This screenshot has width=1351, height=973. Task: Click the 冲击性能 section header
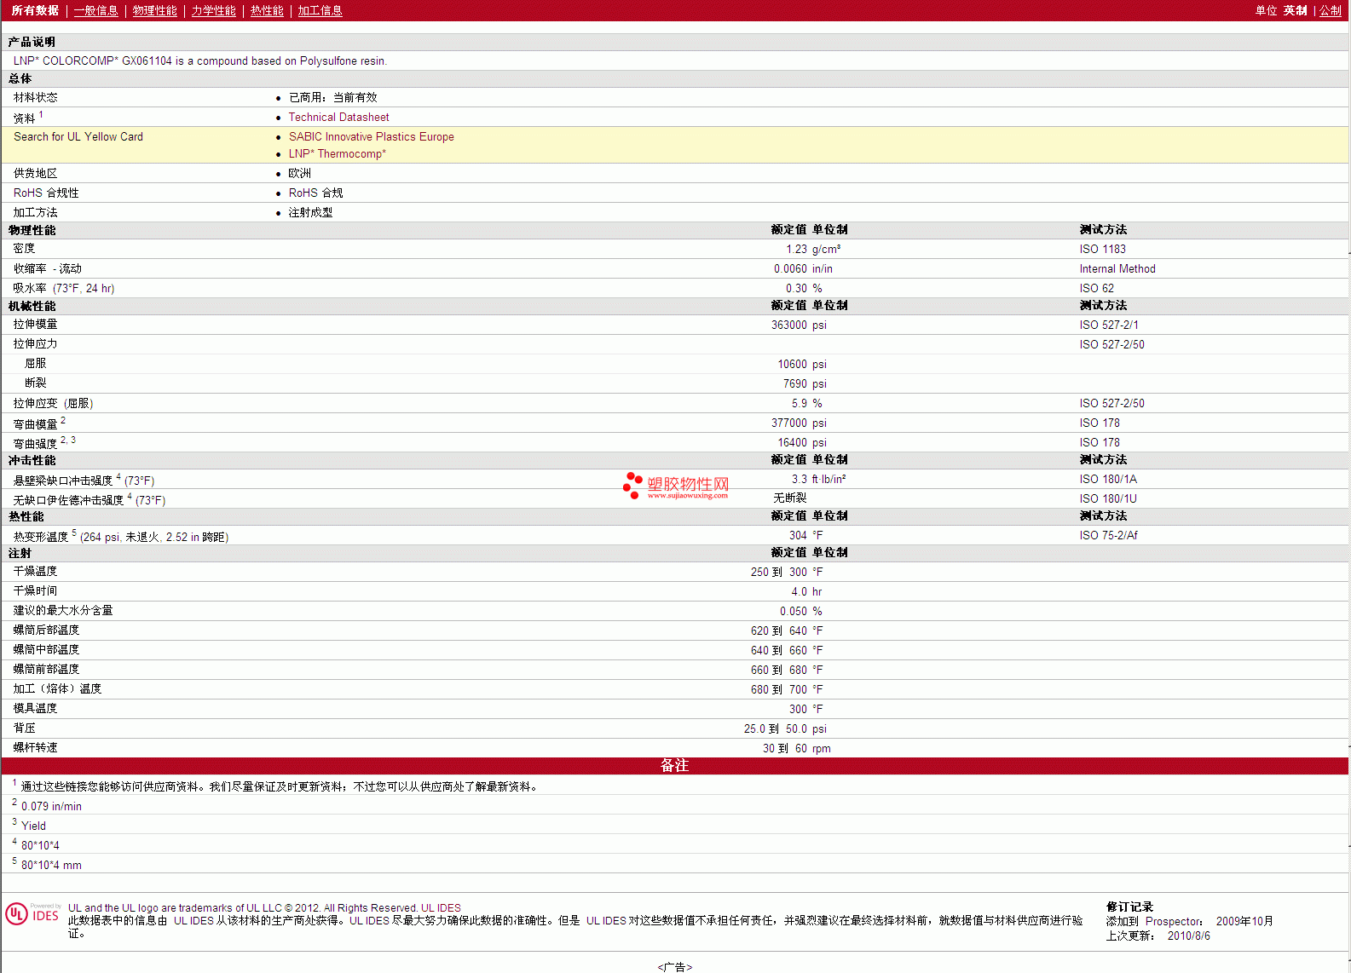pyautogui.click(x=32, y=461)
